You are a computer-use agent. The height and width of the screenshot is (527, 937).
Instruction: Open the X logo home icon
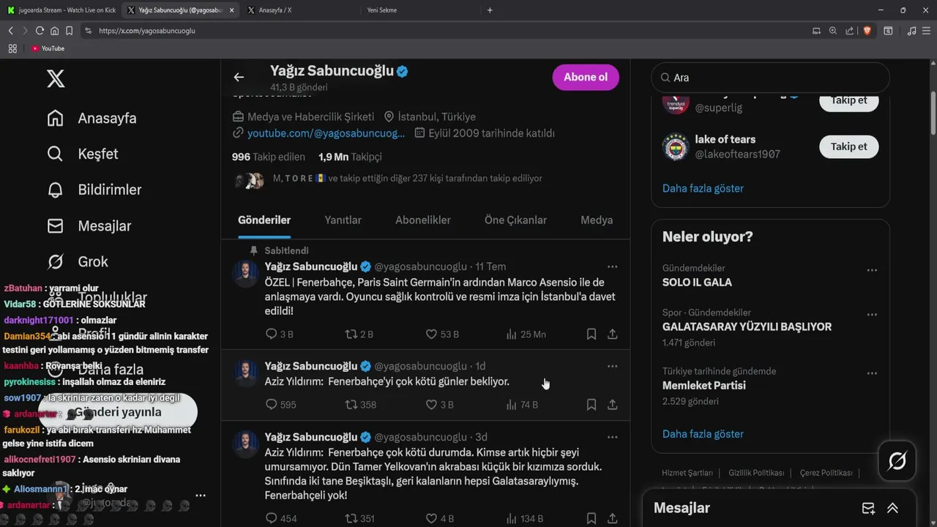(x=56, y=78)
